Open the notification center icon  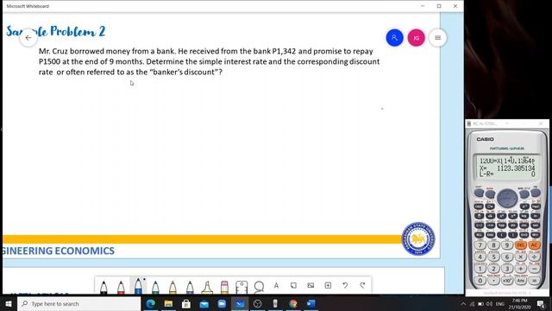(541, 303)
